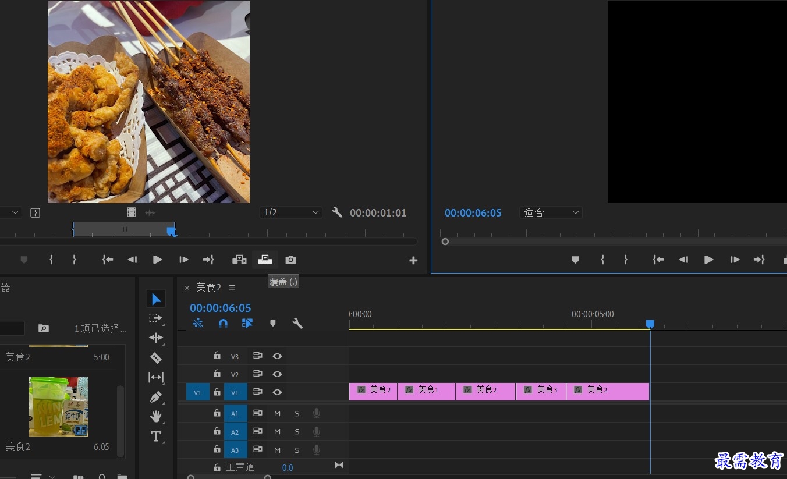Toggle linked selection in the timeline
This screenshot has width=787, height=479.
pyautogui.click(x=247, y=324)
